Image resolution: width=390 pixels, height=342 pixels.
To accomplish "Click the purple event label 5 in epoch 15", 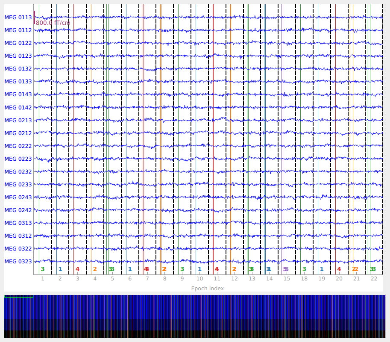I will [x=286, y=269].
